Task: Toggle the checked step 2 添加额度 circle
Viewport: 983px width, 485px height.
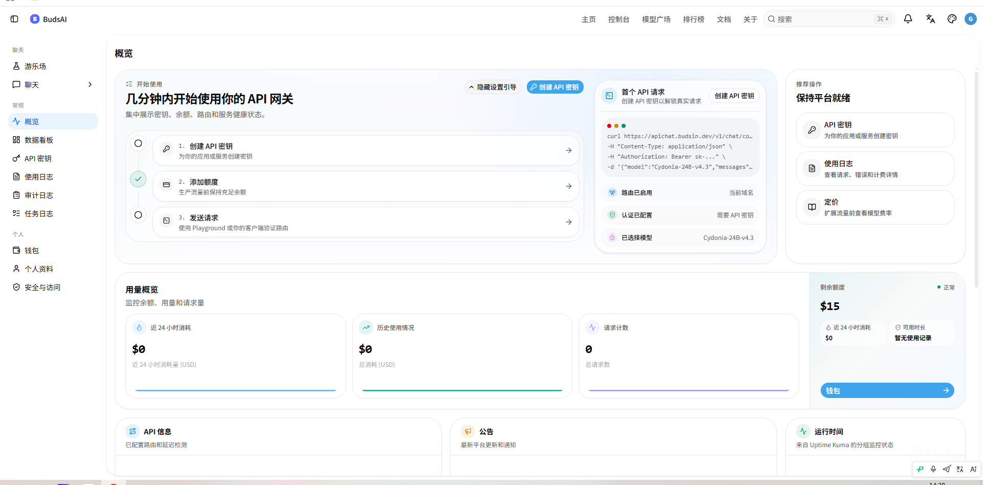Action: tap(138, 179)
